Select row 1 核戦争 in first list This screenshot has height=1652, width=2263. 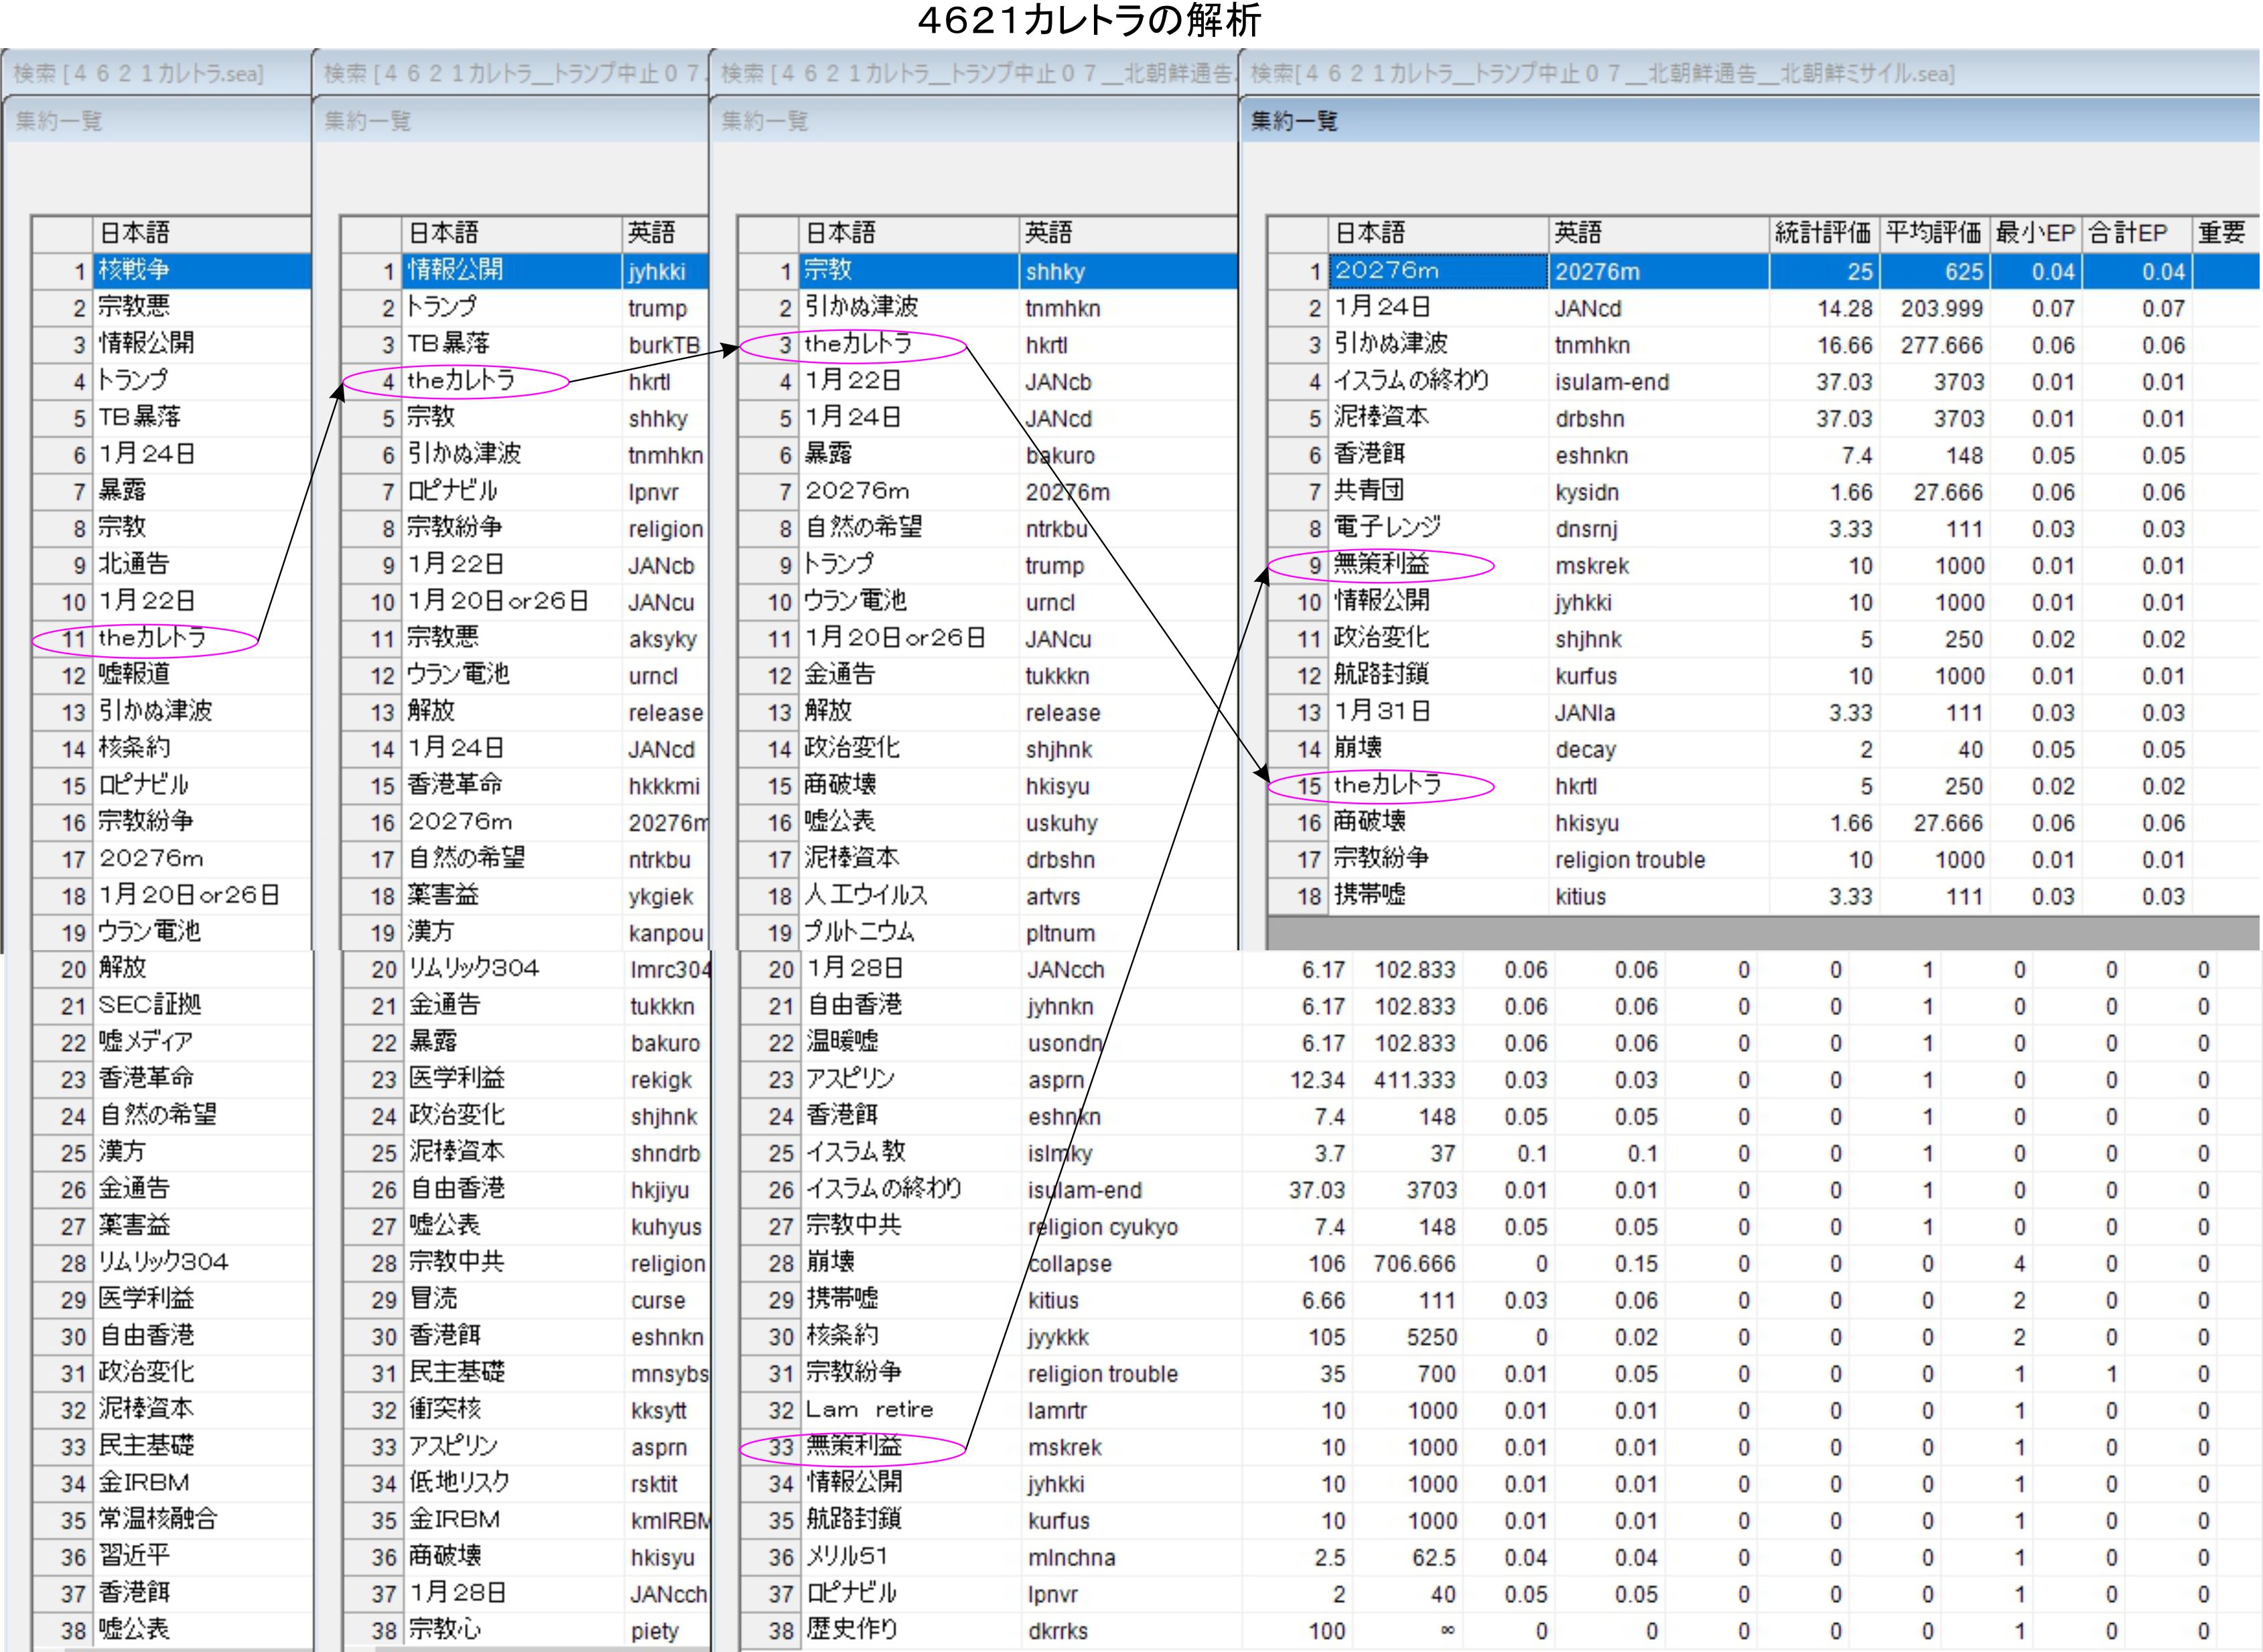135,270
